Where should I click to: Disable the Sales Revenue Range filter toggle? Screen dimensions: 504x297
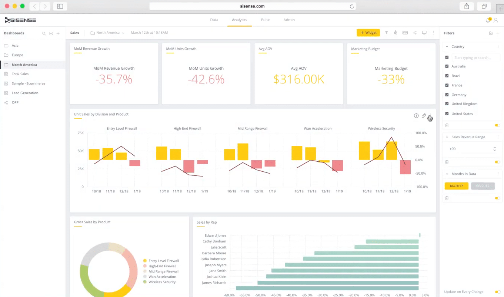click(497, 162)
